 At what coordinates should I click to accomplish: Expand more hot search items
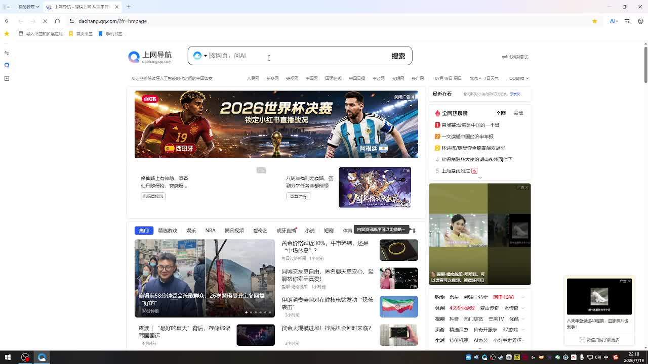[480, 177]
